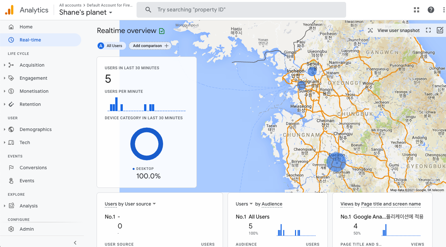
Task: Go to Home in the sidebar
Action: tap(26, 27)
